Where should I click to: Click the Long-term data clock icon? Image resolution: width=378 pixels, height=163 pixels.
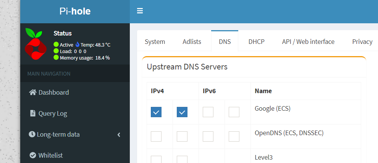point(32,134)
